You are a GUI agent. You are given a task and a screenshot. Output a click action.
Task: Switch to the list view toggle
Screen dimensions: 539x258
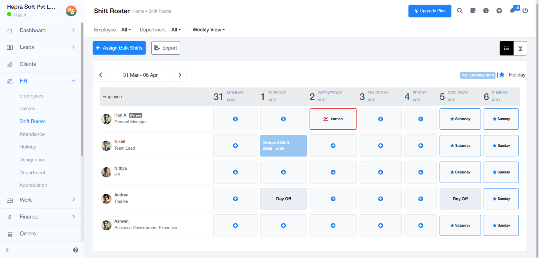click(506, 48)
